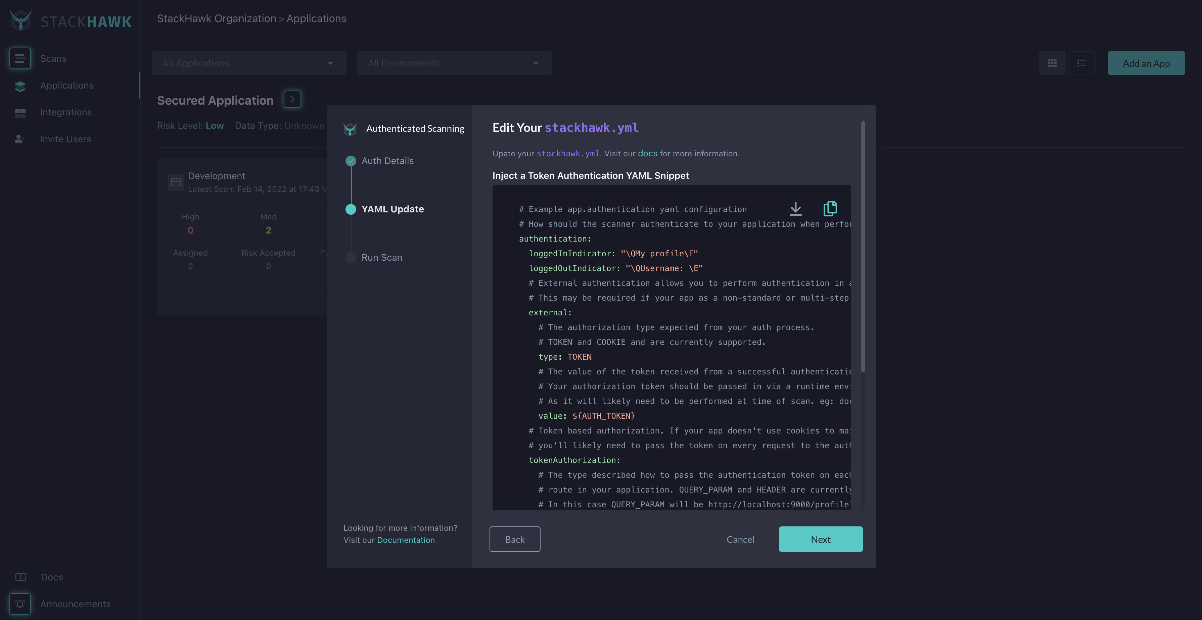Select the Scans menu item
This screenshot has width=1202, height=620.
point(53,59)
